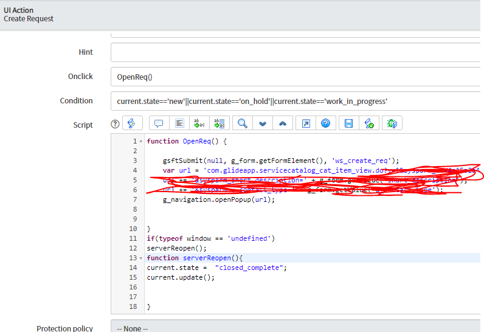Click the Script field help question-mark icon
Image resolution: width=484 pixels, height=332 pixels.
pos(115,124)
